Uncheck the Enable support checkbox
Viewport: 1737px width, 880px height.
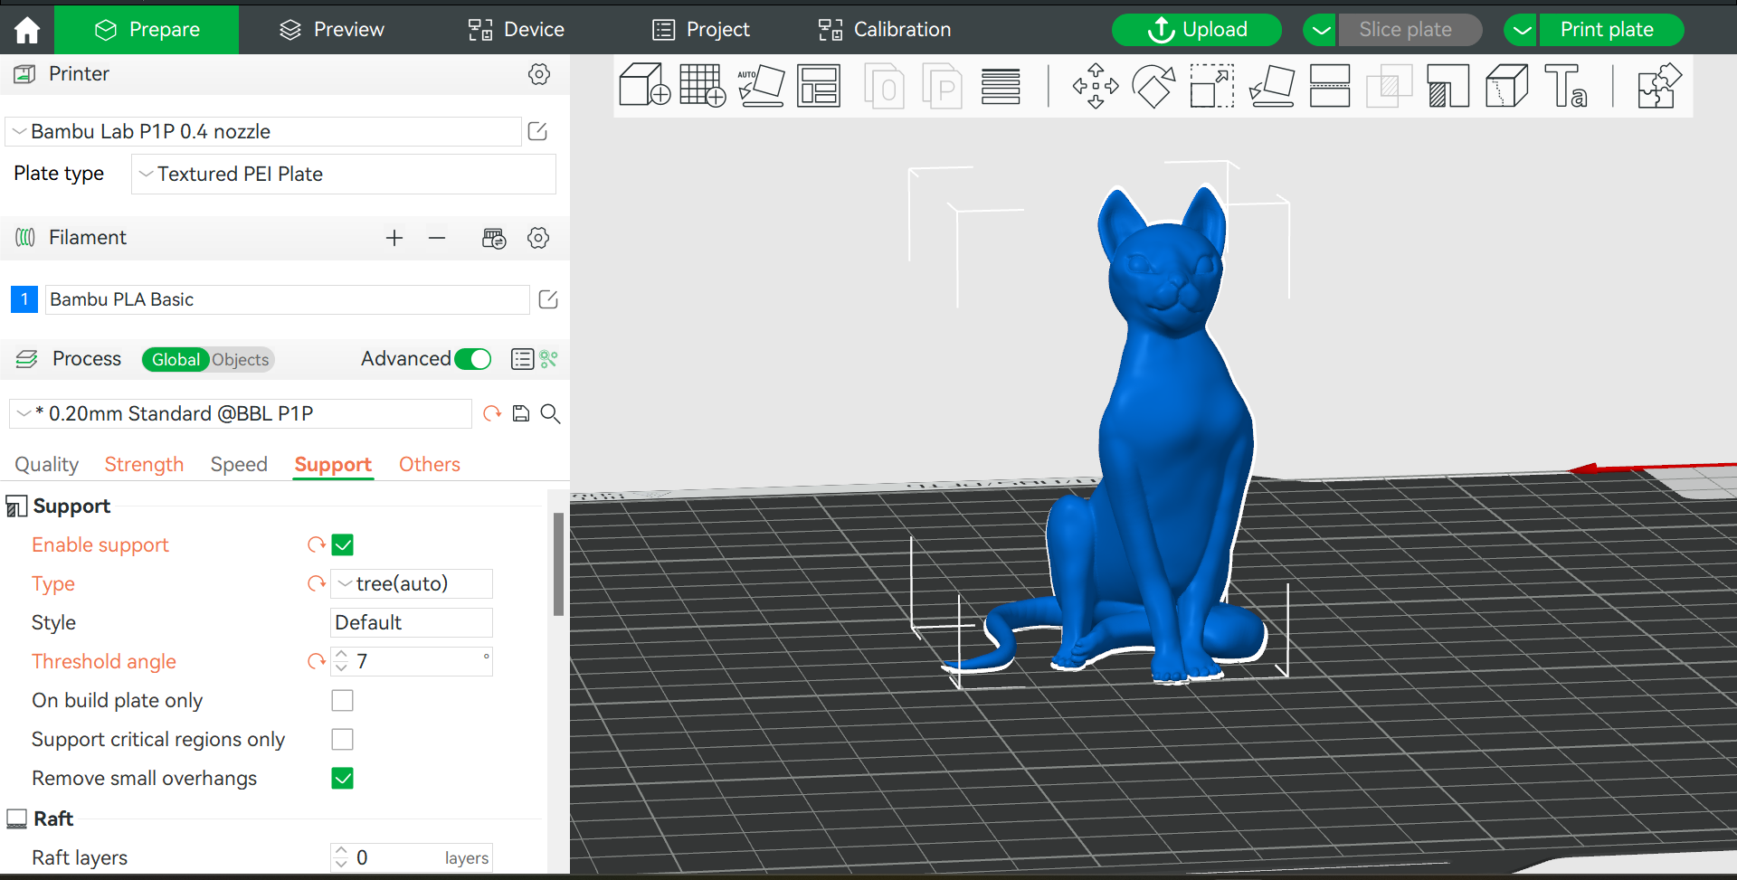point(342,544)
